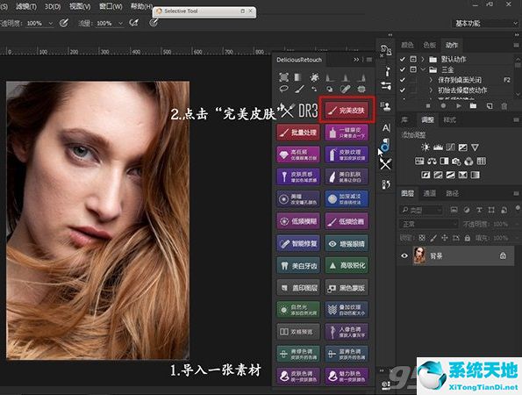Open the 滤镜(T) filter menu

(x=26, y=6)
